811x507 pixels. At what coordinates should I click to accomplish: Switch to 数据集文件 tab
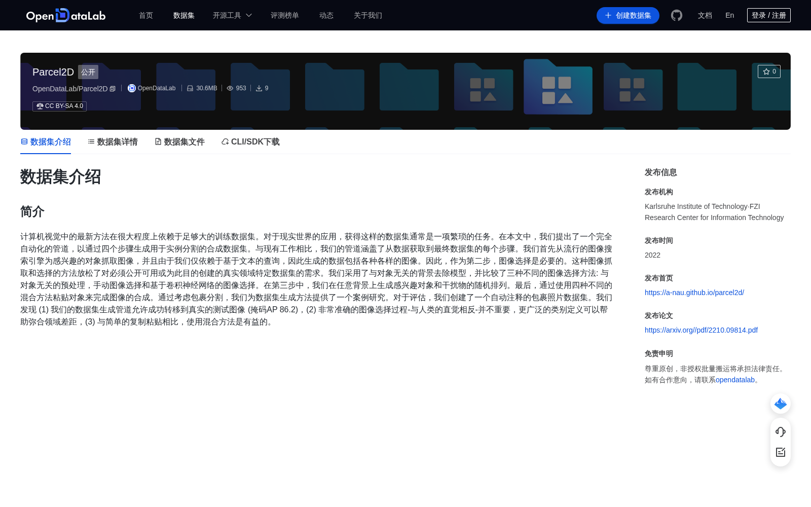tap(179, 142)
